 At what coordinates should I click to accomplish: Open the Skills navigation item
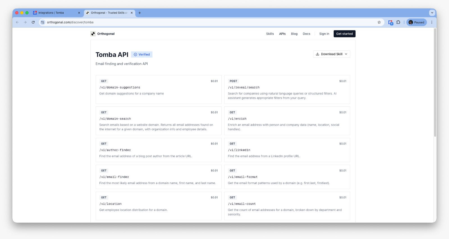coord(270,34)
